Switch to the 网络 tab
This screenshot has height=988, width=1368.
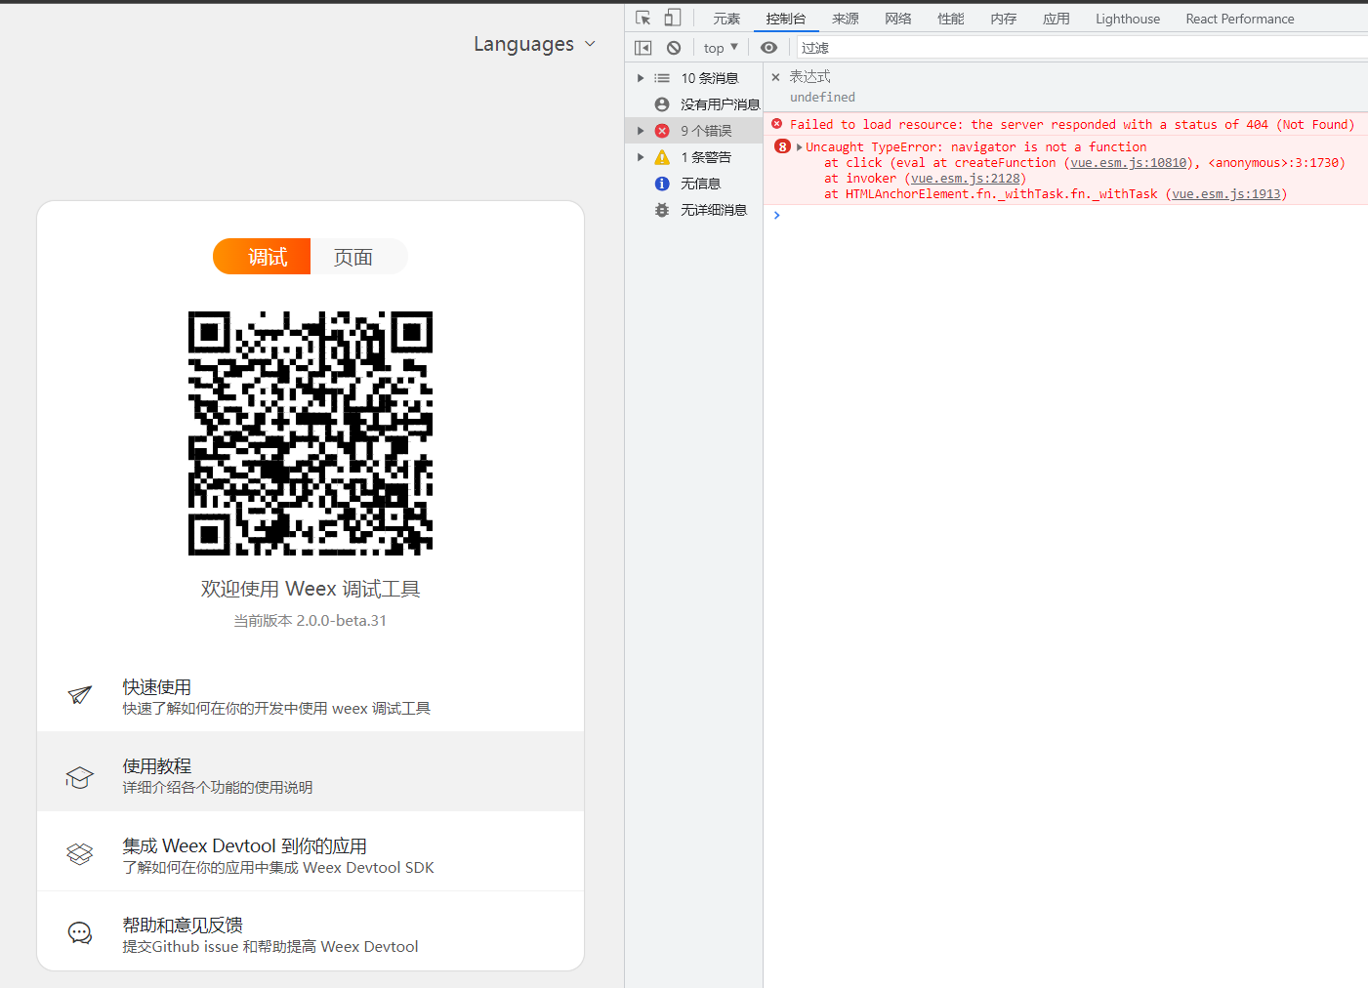[x=897, y=17]
